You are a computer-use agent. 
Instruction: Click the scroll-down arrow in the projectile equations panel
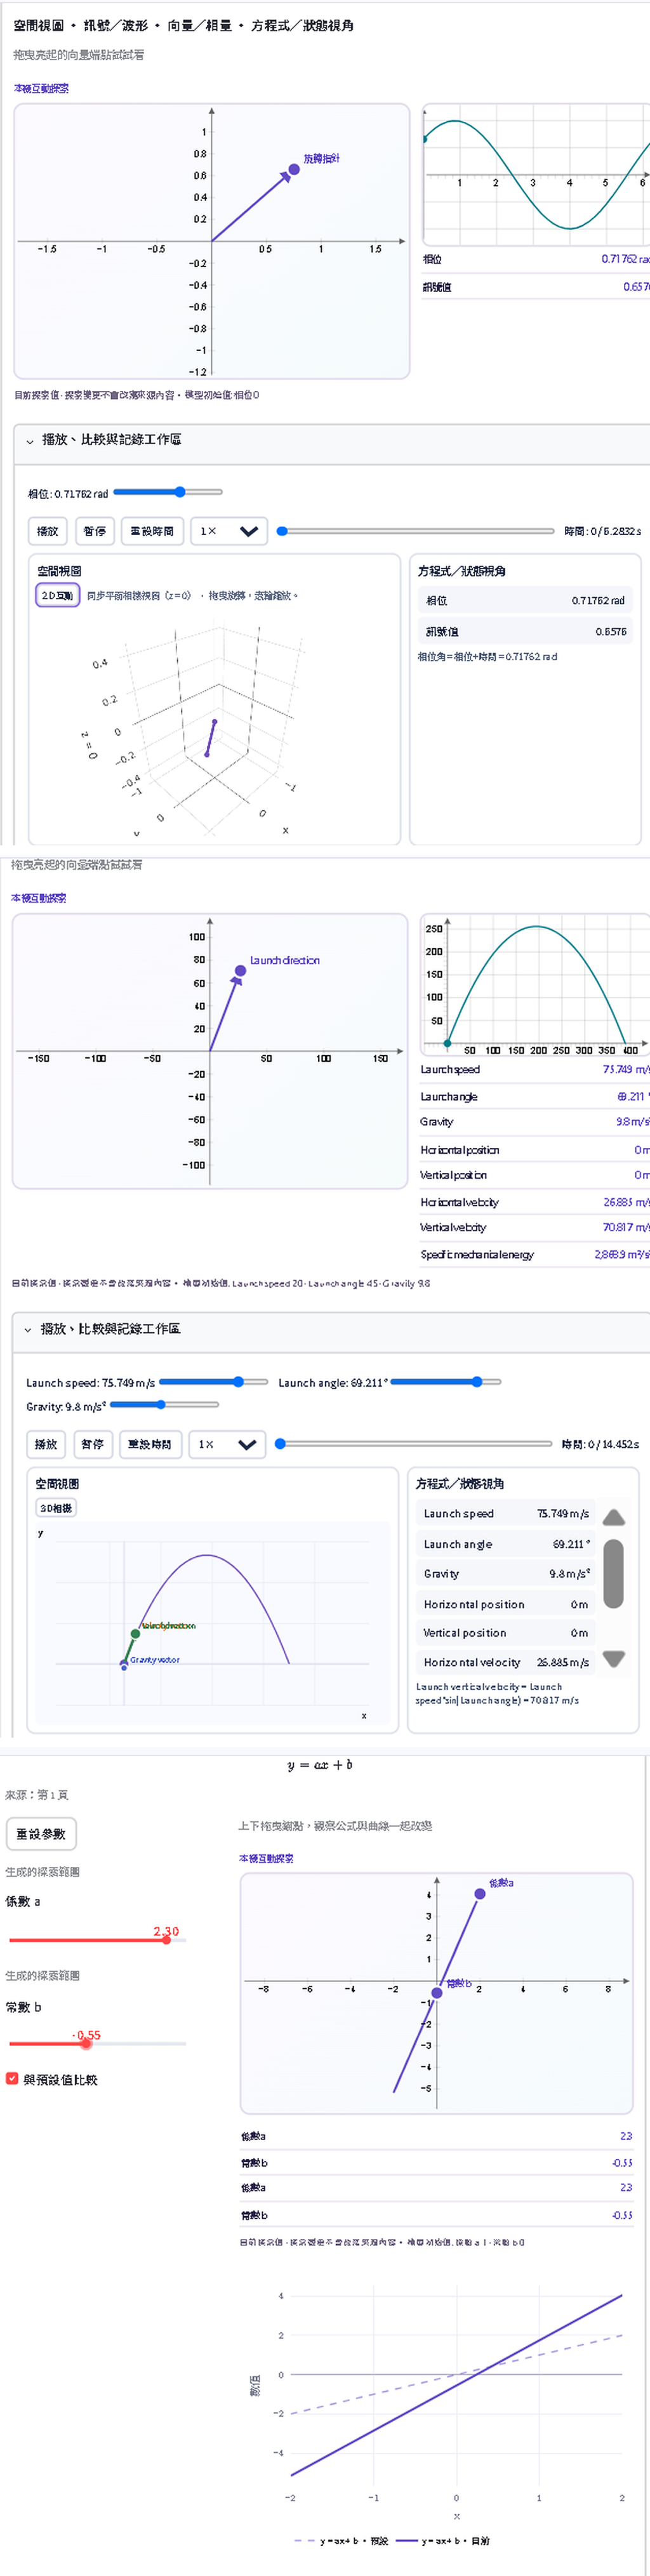614,1658
